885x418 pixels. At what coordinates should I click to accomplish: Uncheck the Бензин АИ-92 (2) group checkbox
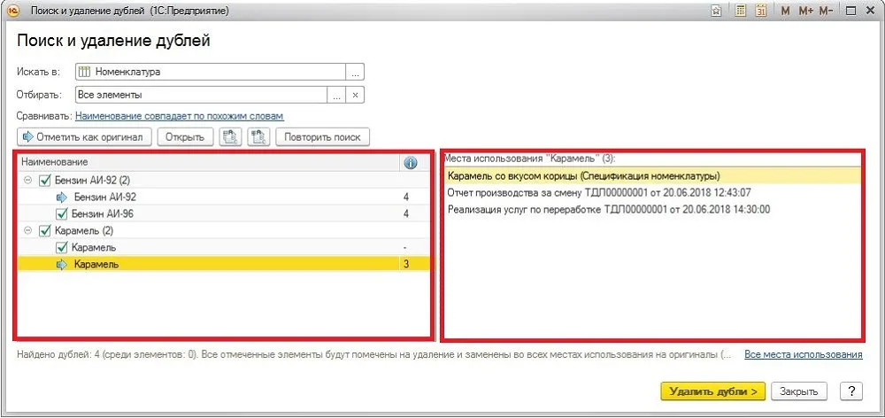click(44, 181)
